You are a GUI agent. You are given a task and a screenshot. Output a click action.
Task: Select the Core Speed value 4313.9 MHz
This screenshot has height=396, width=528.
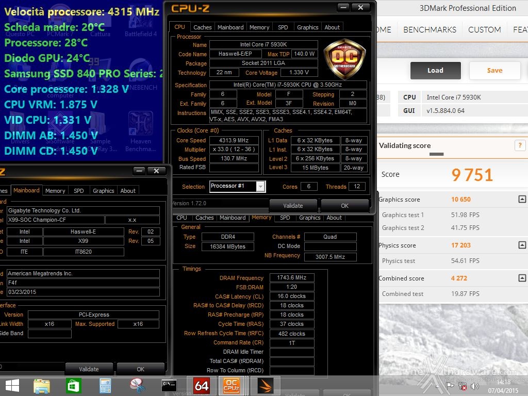coord(234,140)
